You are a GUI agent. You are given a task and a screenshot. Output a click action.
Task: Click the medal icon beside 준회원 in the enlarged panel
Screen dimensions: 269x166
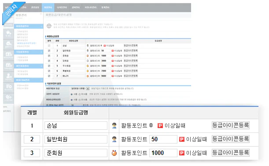[x=114, y=153]
